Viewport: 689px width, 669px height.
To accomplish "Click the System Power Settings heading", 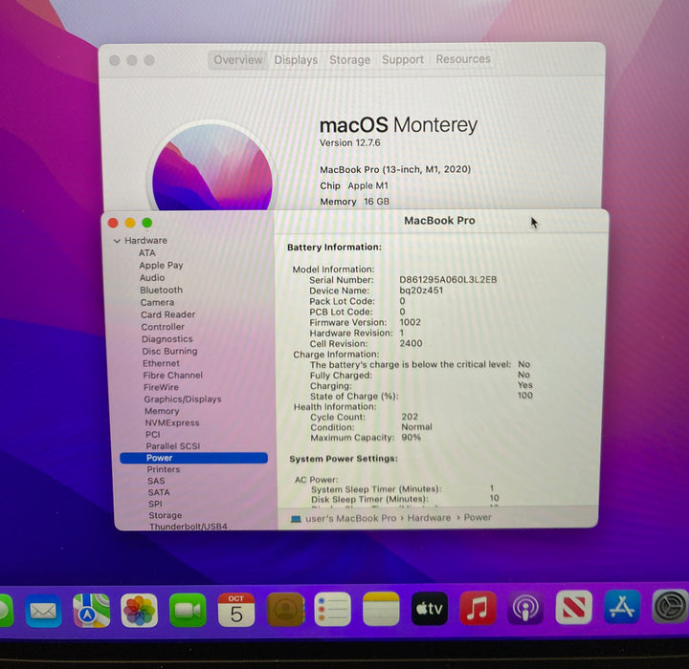I will pos(344,459).
